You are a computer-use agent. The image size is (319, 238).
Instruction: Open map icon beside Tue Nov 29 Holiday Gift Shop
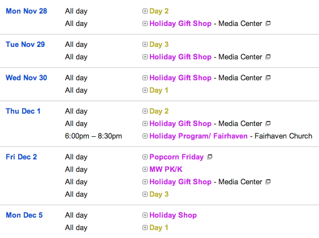tap(268, 57)
